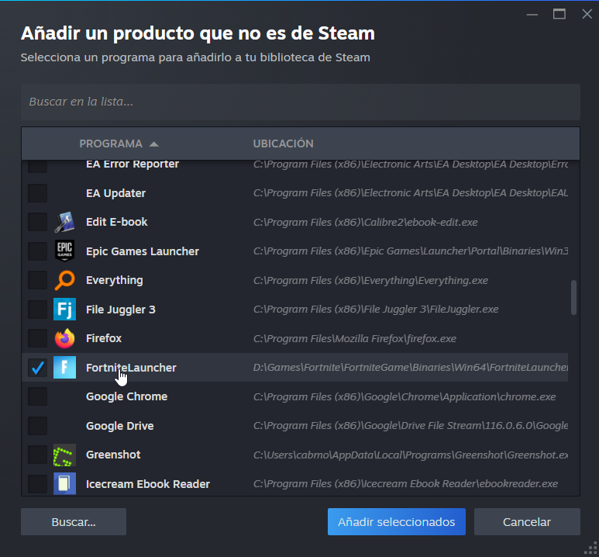Minimize the Steam add product dialog
599x557 pixels.
(532, 15)
